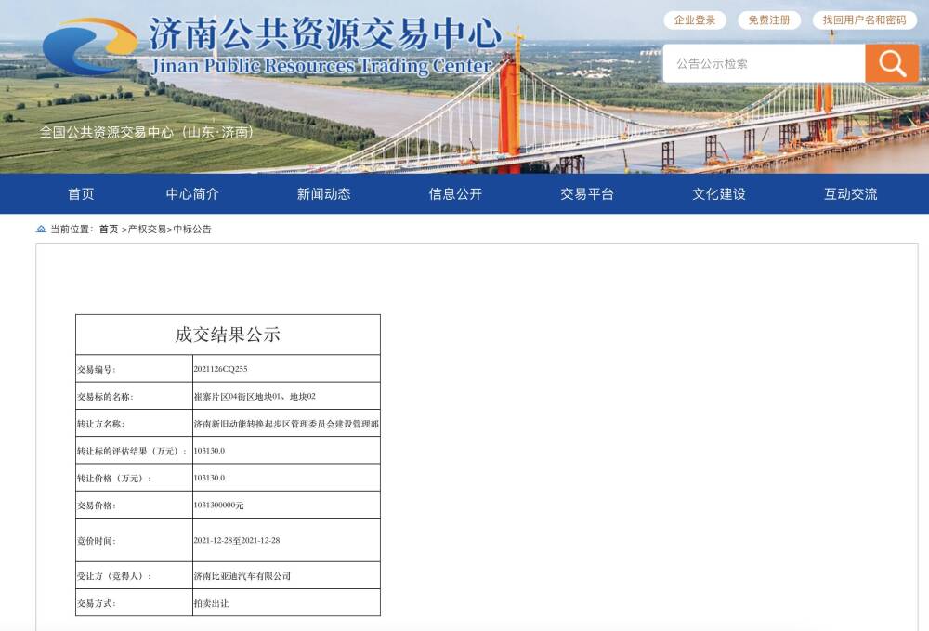This screenshot has width=929, height=631.
Task: Open the 企业登录 login button
Action: (x=695, y=20)
